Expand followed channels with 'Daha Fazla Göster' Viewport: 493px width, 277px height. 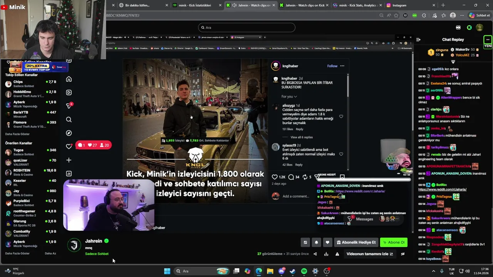(17, 134)
